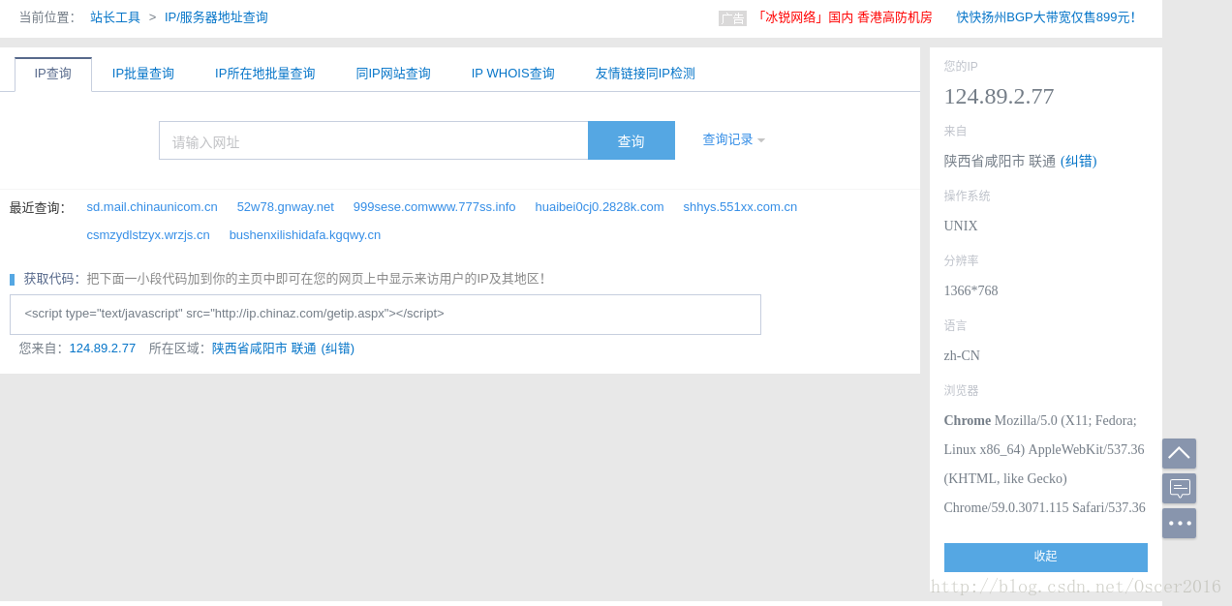Click the 最近查询 label
Viewport: 1232px width, 606px height.
pyautogui.click(x=37, y=208)
